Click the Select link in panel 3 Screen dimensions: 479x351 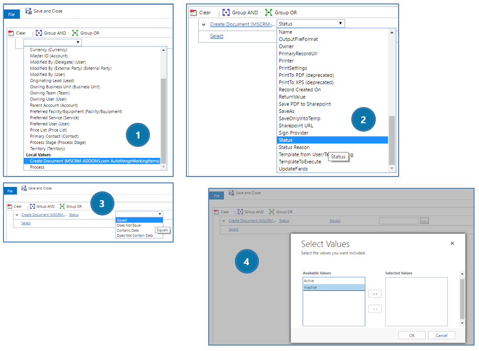click(x=26, y=223)
